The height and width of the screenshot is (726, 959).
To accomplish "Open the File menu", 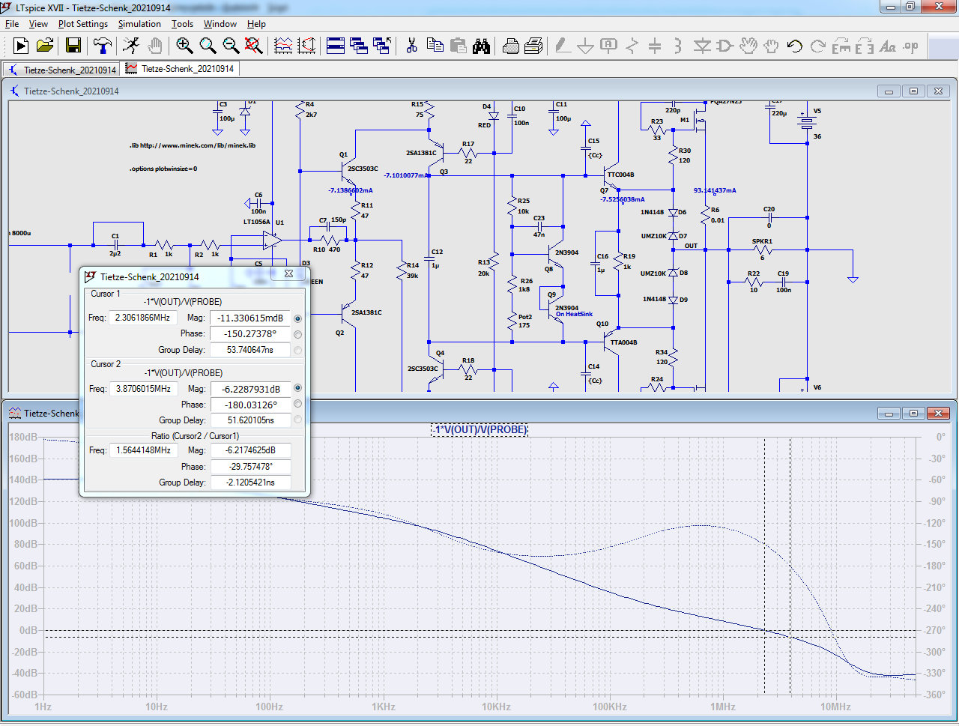I will point(12,24).
